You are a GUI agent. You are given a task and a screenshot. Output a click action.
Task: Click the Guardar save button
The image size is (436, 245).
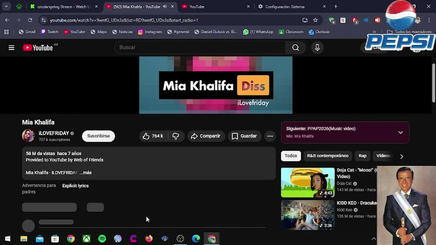pyautogui.click(x=244, y=136)
